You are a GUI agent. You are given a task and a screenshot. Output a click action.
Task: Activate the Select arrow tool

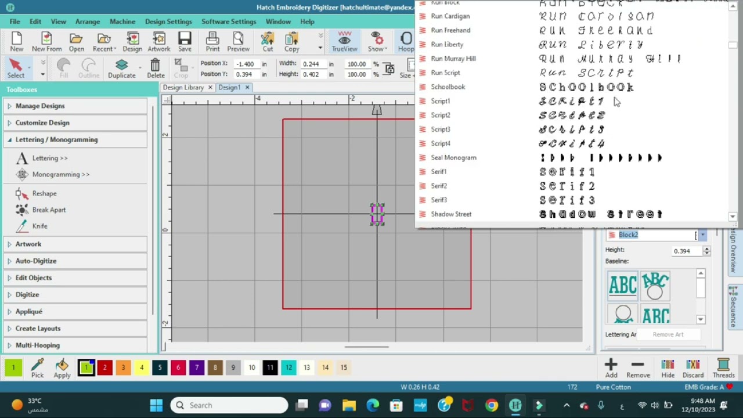pos(16,69)
